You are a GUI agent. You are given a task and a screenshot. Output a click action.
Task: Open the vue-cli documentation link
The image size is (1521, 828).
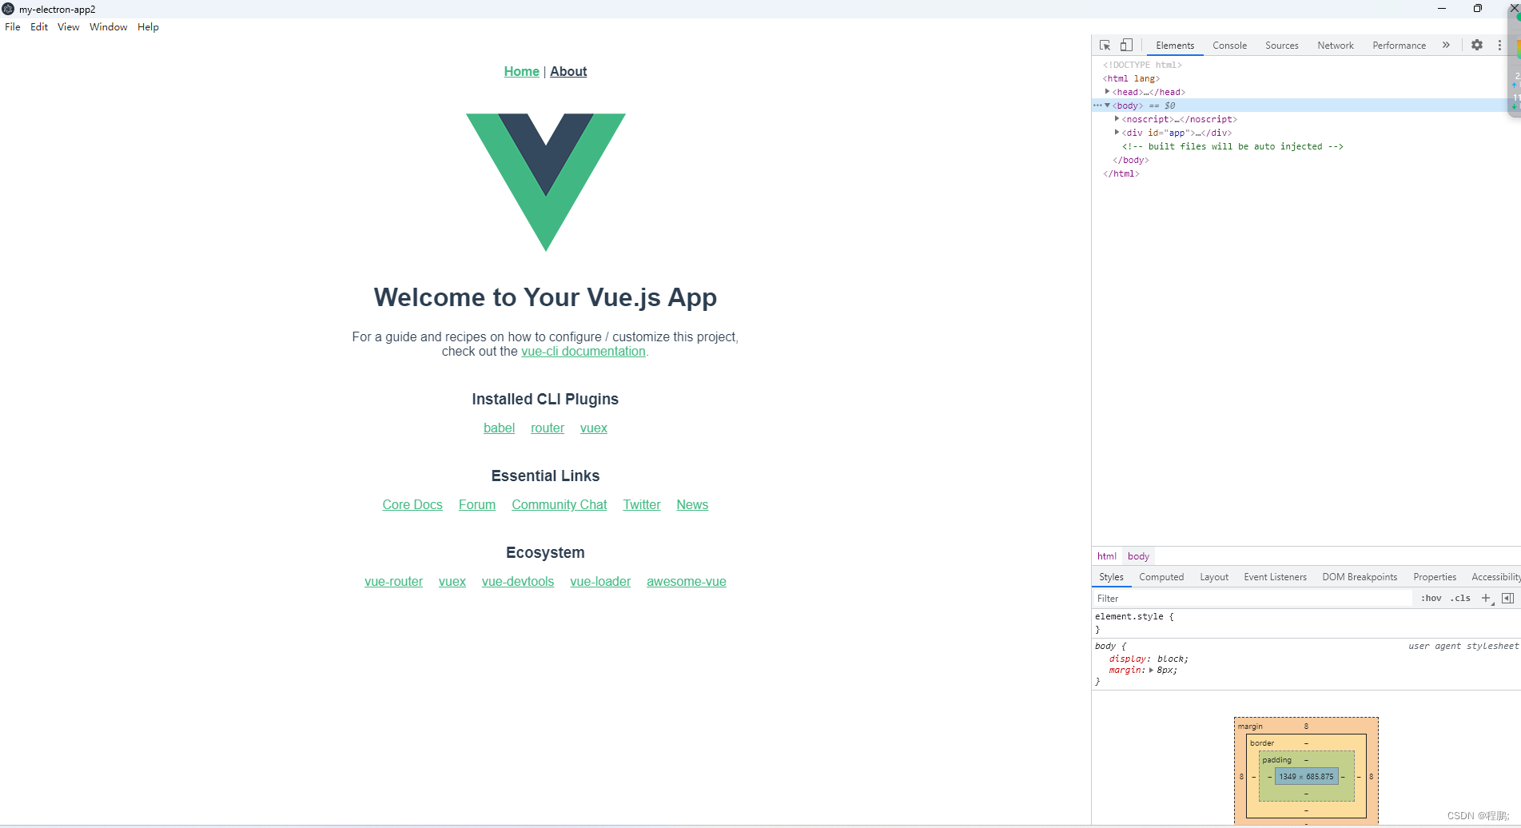(583, 352)
